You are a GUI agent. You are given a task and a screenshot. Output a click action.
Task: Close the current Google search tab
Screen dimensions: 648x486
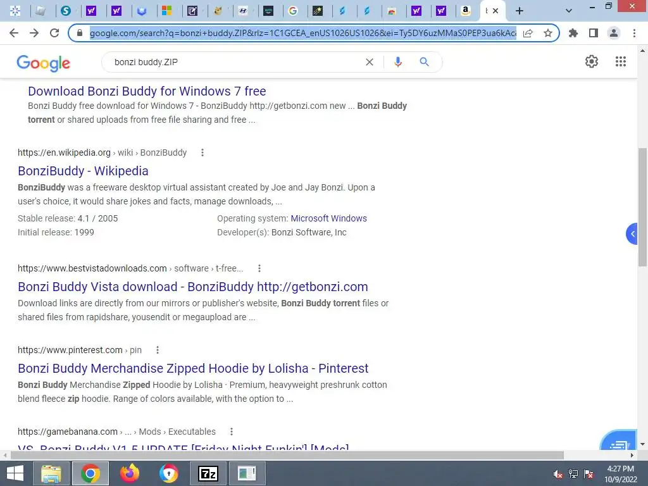(x=495, y=11)
